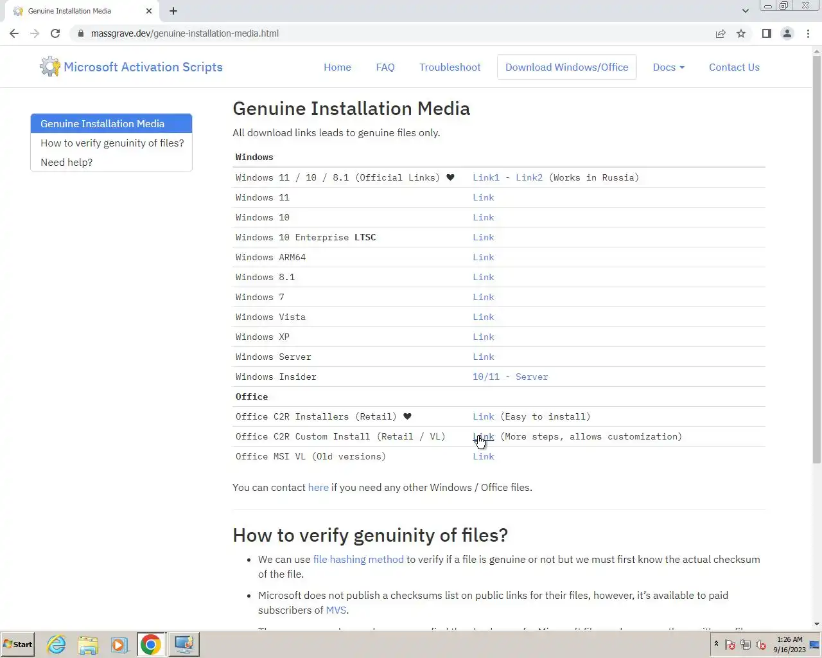822x658 pixels.
Task: Show hidden tray icons arrow
Action: [716, 644]
